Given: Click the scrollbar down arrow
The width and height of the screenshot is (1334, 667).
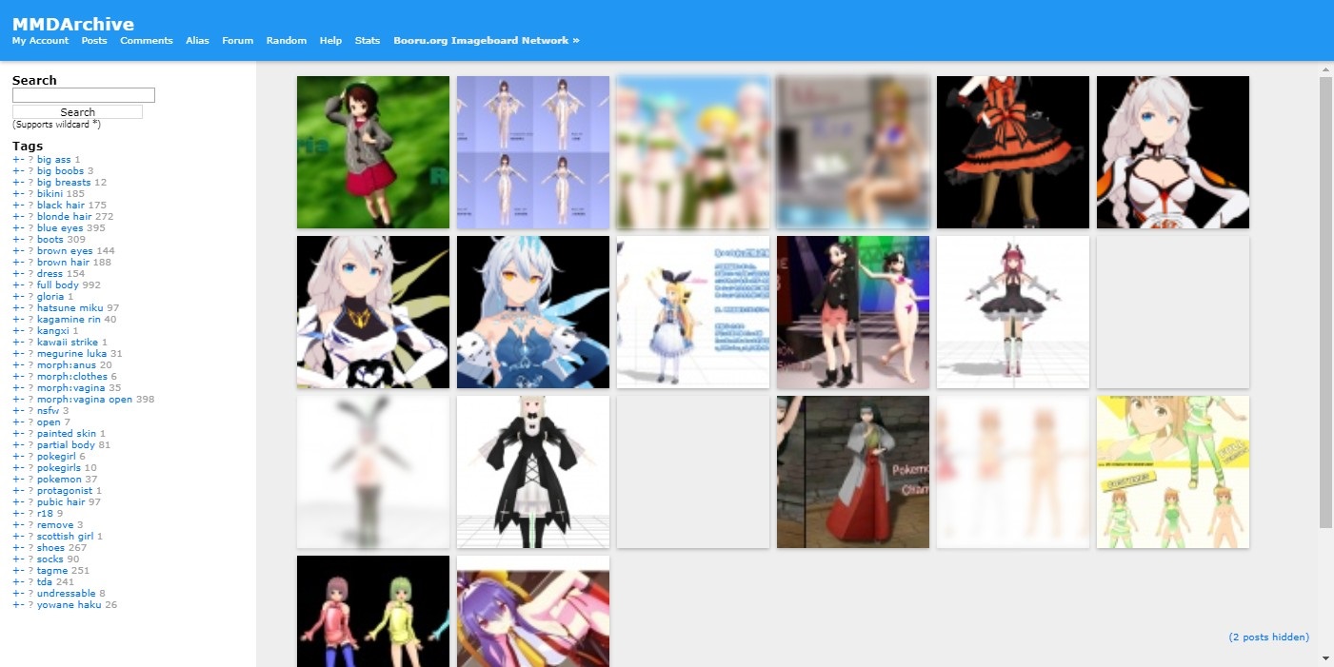Looking at the screenshot, I should (x=1325, y=657).
